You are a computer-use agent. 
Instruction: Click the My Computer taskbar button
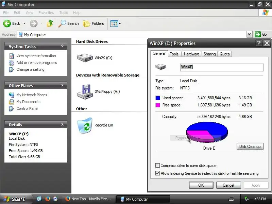(143, 199)
